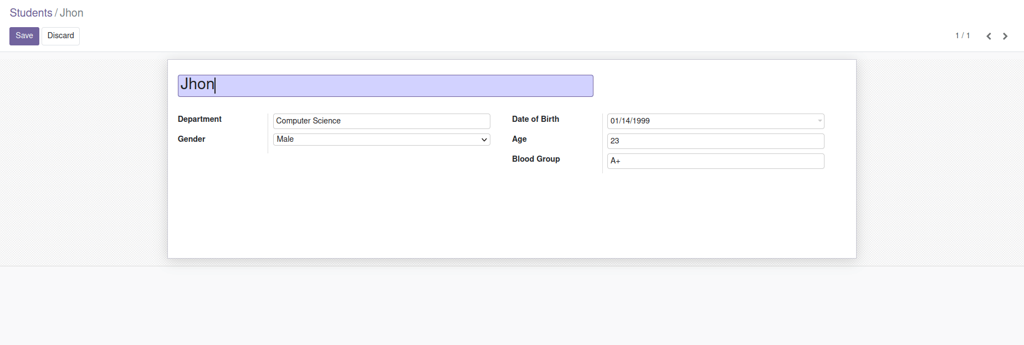Screen dimensions: 1024x345
Task: Click the Department field with Computer Science
Action: click(x=381, y=121)
